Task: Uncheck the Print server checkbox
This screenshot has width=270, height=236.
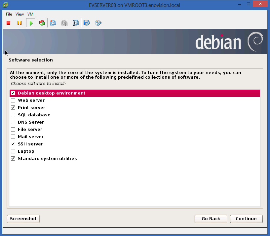Action: [x=13, y=108]
